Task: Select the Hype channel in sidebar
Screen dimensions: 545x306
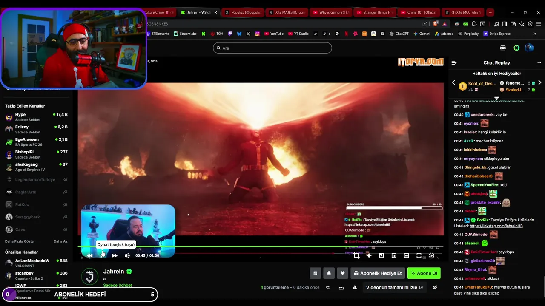Action: click(36, 117)
